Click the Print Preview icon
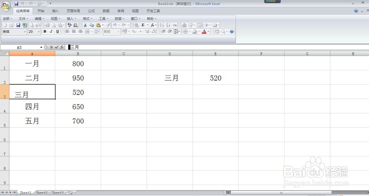 (54, 25)
